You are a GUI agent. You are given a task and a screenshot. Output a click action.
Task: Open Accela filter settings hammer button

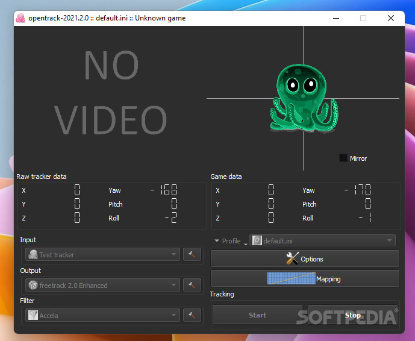point(192,315)
